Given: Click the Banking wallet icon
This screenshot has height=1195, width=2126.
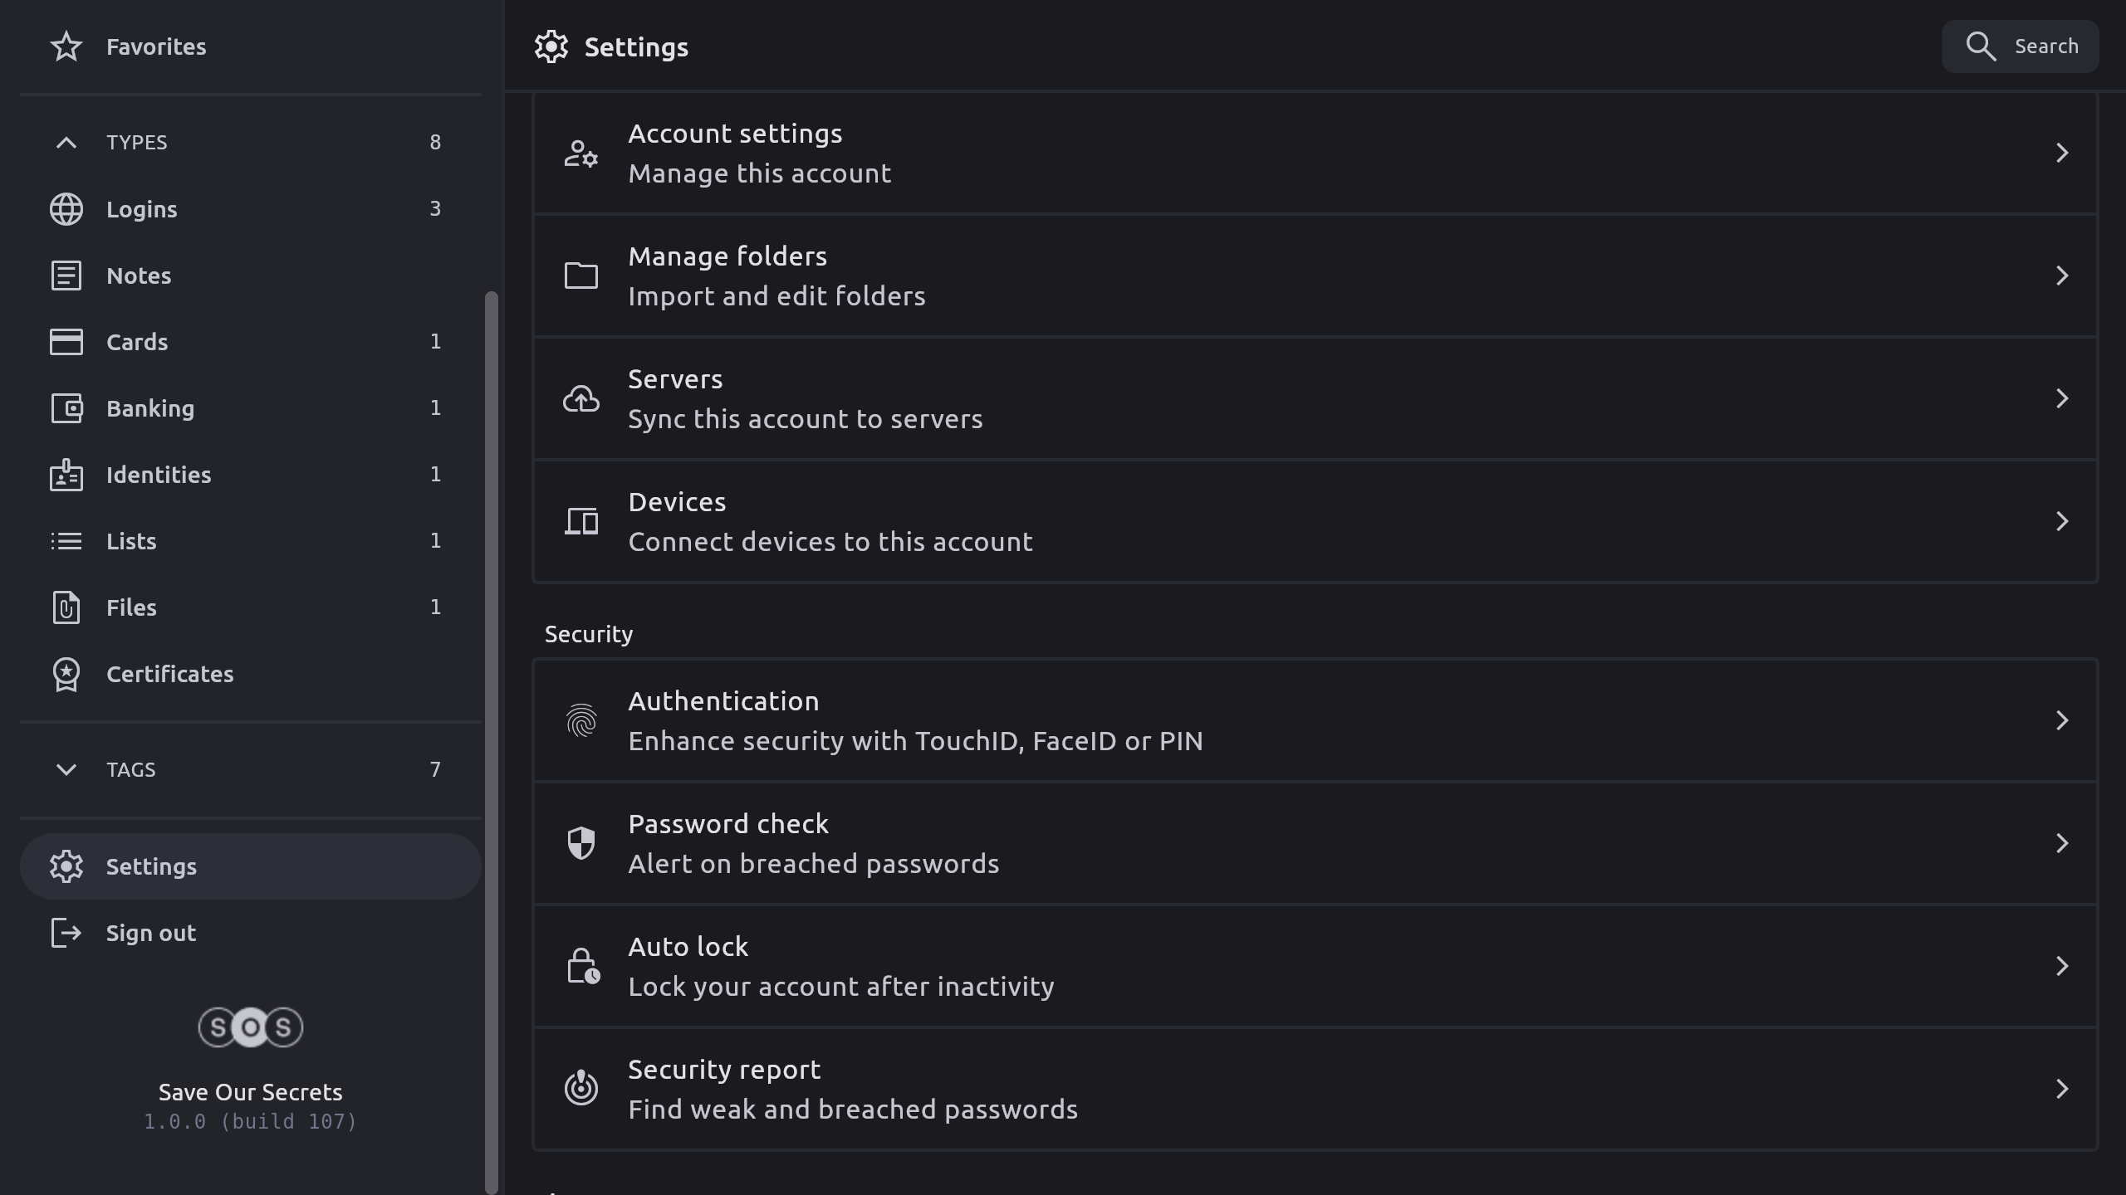Looking at the screenshot, I should pyautogui.click(x=66, y=408).
